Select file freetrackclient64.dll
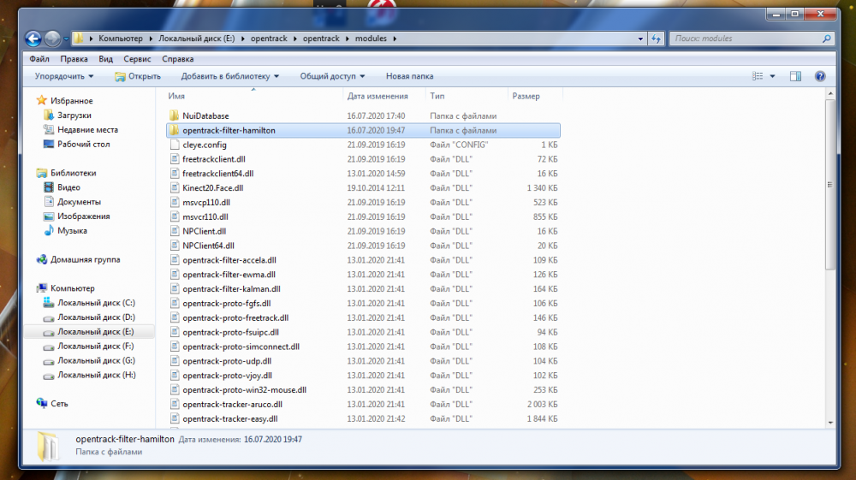The image size is (856, 480). pyautogui.click(x=217, y=174)
